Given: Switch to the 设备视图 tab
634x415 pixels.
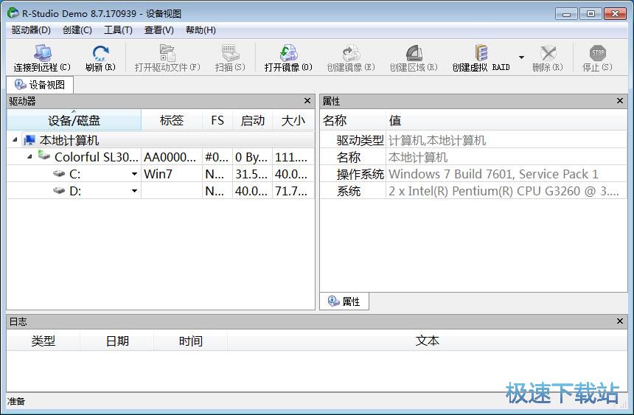Looking at the screenshot, I should coord(40,85).
